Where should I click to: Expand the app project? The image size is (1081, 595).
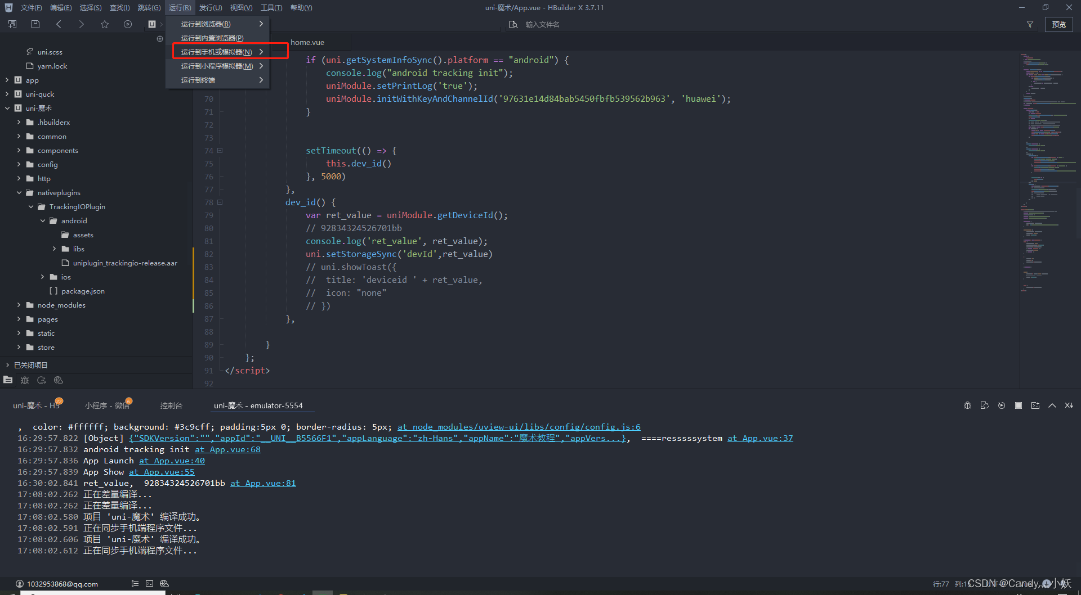[7, 80]
